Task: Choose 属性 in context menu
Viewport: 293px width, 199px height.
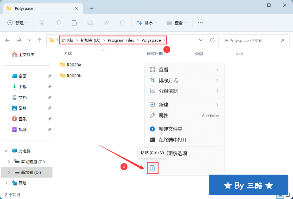Action: (184, 115)
